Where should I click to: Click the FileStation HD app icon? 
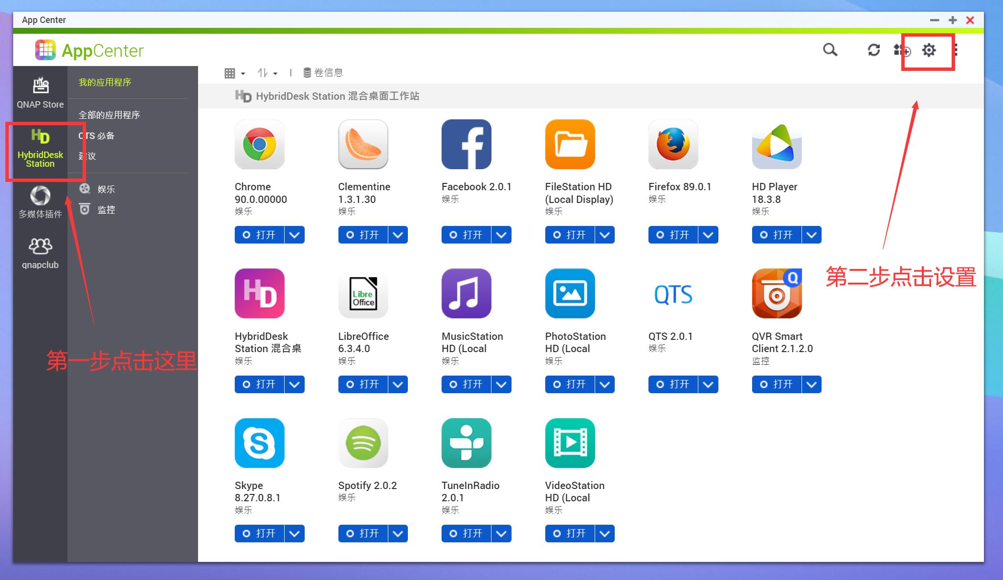[570, 144]
